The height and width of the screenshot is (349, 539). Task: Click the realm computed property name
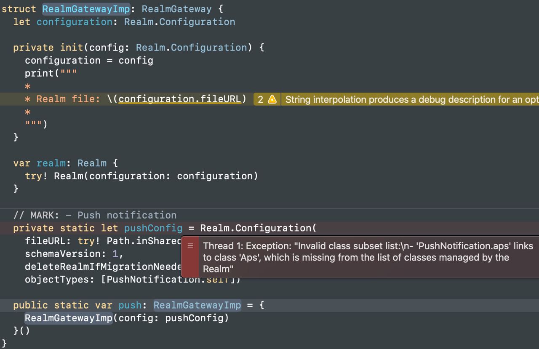pos(51,163)
